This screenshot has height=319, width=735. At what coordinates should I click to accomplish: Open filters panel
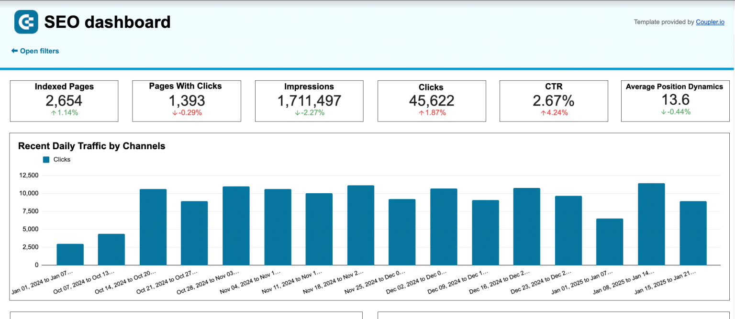[x=39, y=51]
